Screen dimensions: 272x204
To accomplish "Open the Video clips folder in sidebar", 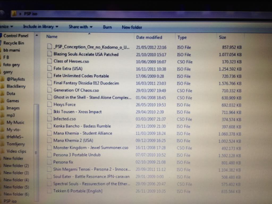I will click(16, 151).
